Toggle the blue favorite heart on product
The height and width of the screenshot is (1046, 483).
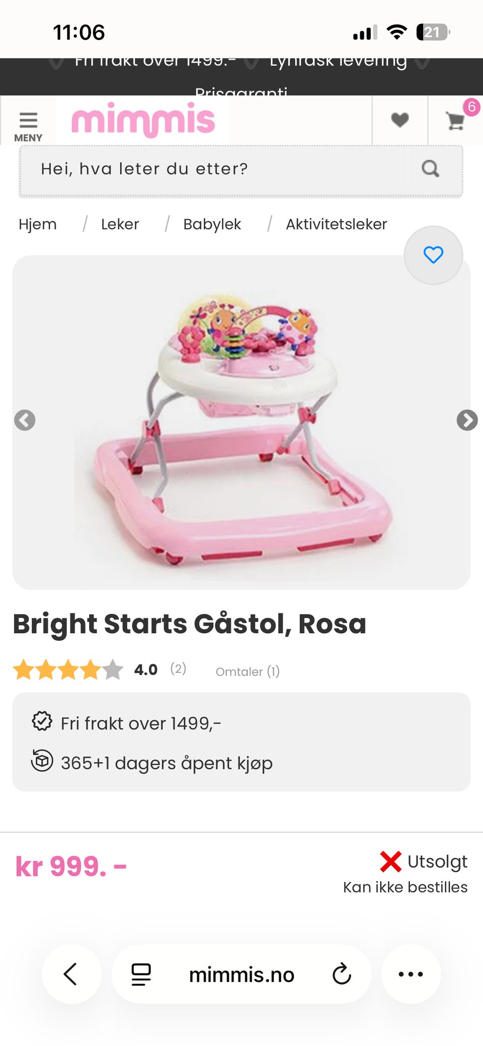tap(433, 255)
